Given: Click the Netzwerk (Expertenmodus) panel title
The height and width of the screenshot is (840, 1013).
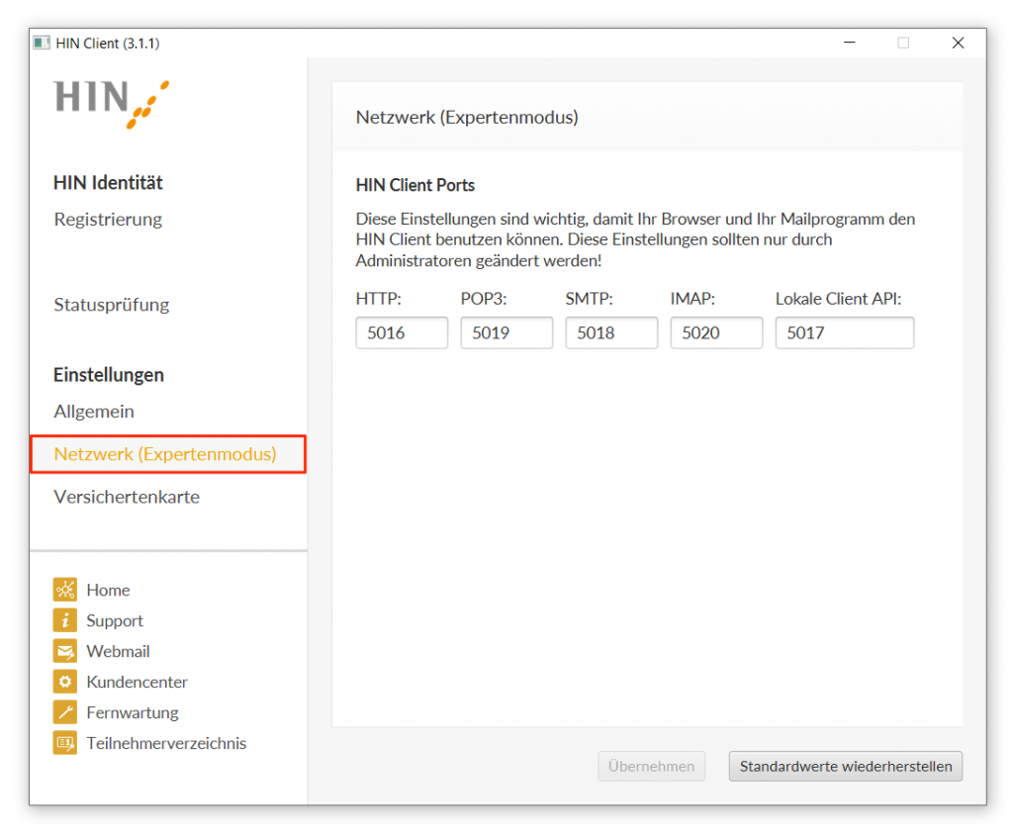Looking at the screenshot, I should point(467,118).
